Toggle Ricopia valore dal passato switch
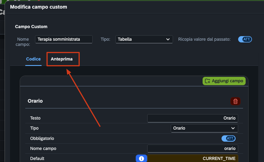 245,39
